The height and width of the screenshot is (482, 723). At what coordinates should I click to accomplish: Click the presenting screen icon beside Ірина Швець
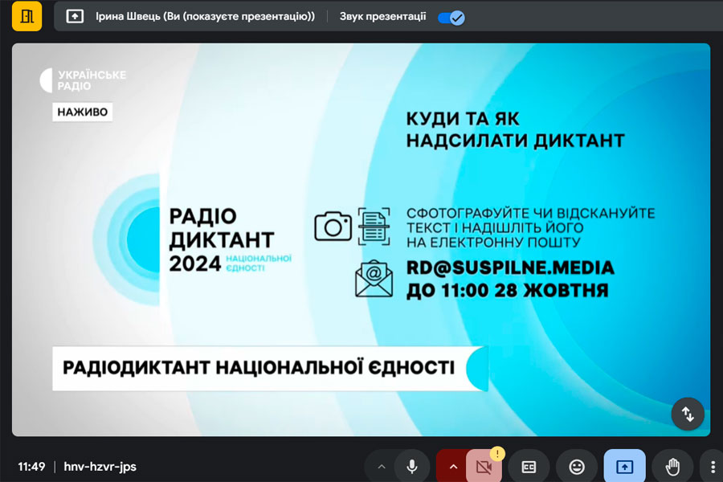(x=75, y=17)
